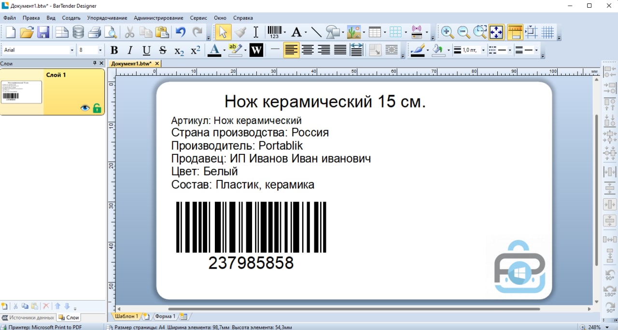Toggle the rulers display
Viewport: 618px width, 330px height.
coord(515,32)
